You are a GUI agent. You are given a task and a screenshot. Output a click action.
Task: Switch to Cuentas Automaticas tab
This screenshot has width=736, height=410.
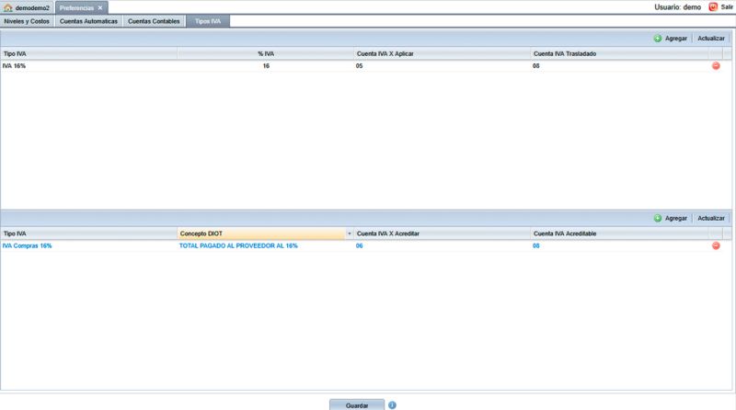[88, 21]
